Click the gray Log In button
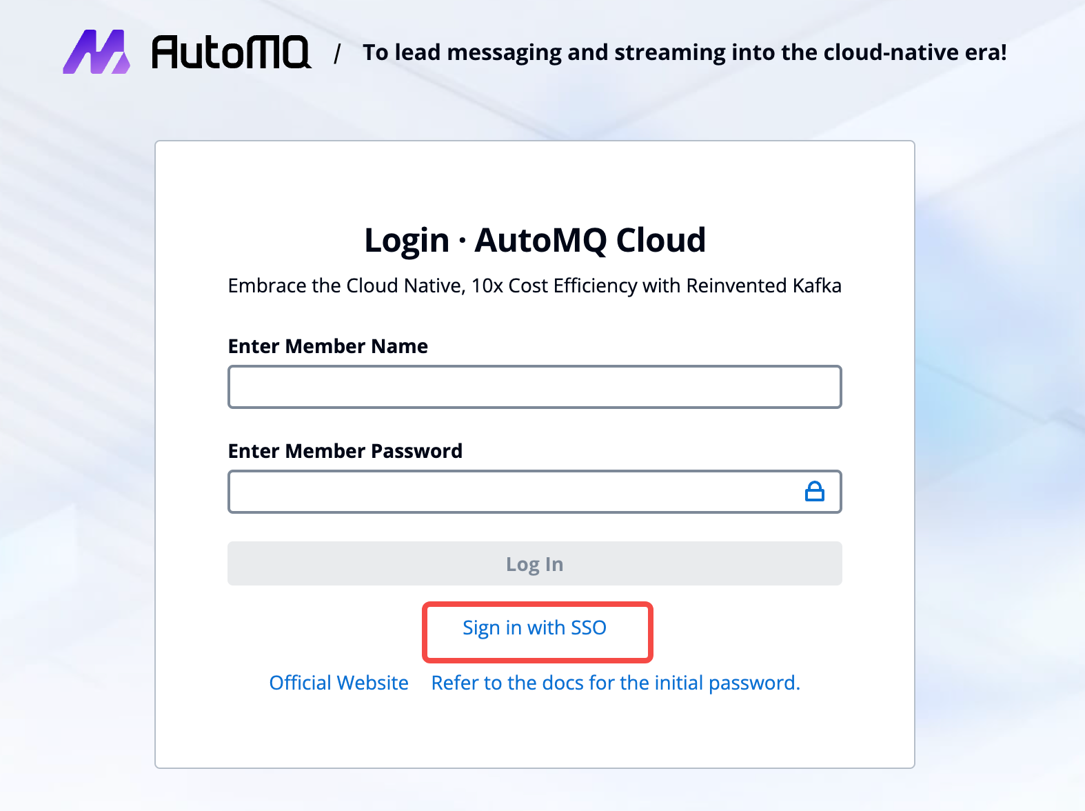Image resolution: width=1085 pixels, height=811 pixels. pyautogui.click(x=535, y=563)
